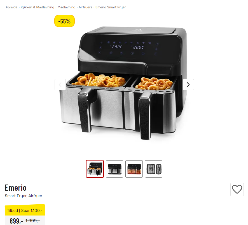The image size is (248, 225).
Task: Add product to wishlist with heart icon
Action: [x=237, y=189]
